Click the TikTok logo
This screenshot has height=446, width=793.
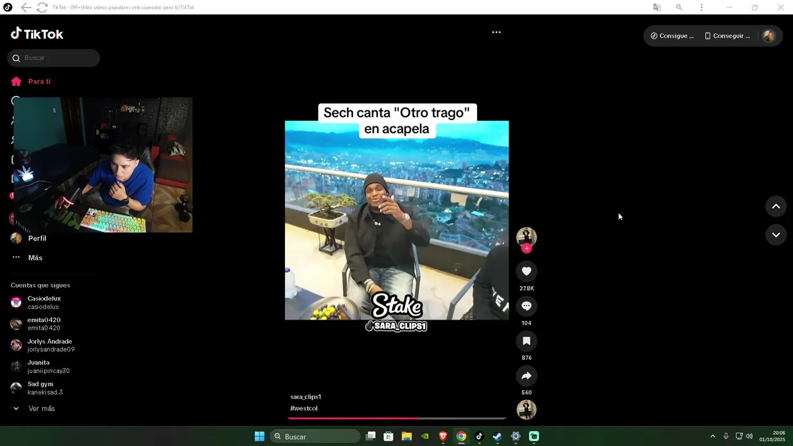pos(37,34)
